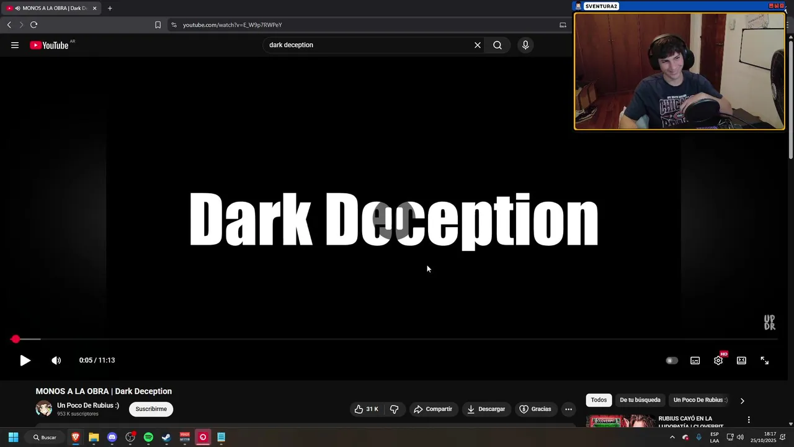794x447 pixels.
Task: Open the Un Poco De Rubius :) channel name
Action: tap(88, 405)
